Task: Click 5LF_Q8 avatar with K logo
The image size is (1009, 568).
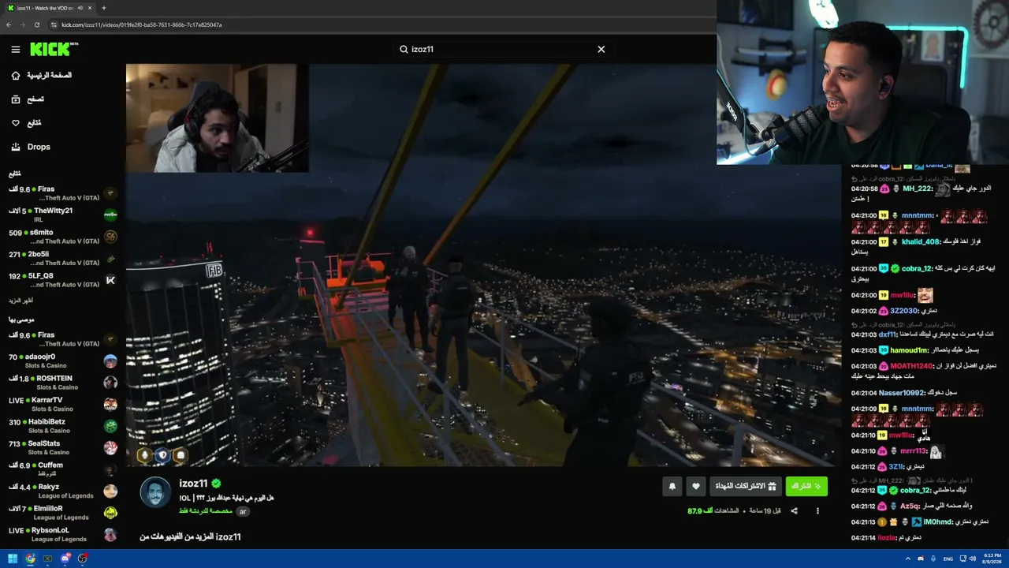Action: 110,280
